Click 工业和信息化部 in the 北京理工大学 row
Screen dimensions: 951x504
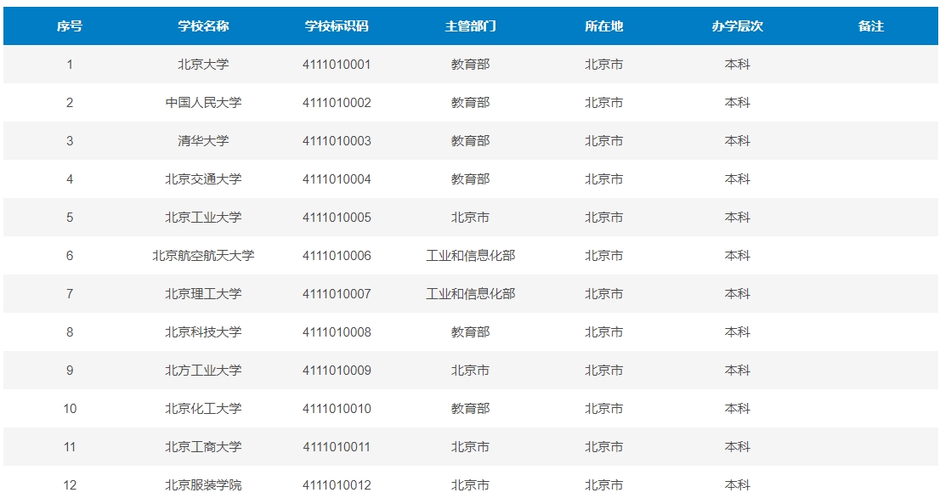click(470, 294)
